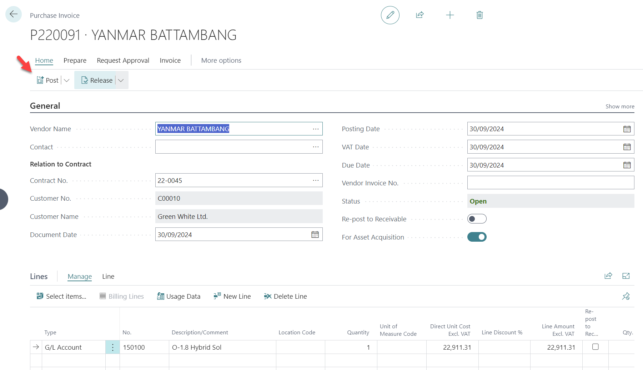
Task: Collapse the Lines section header
Action: (x=39, y=276)
